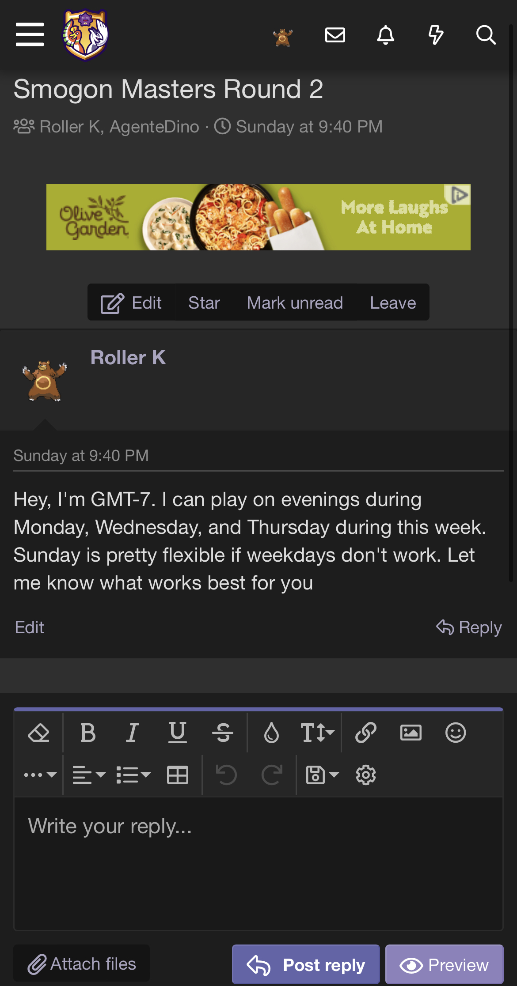517x986 pixels.
Task: Open the alerts bell icon
Action: coord(385,34)
